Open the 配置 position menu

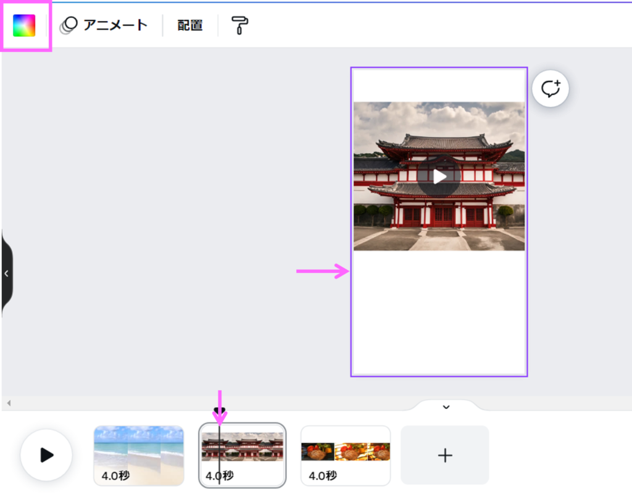coord(190,26)
